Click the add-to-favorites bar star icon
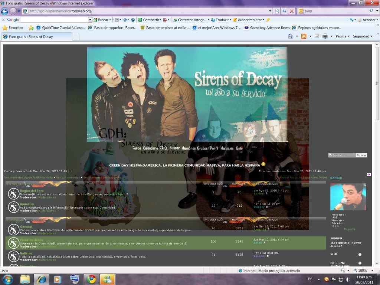380x285 pixels. click(31, 27)
